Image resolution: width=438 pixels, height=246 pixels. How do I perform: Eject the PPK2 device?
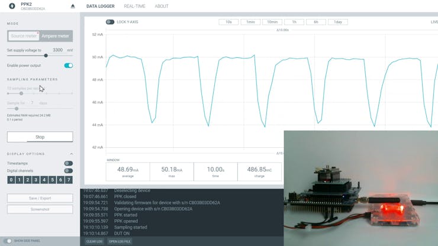point(73,6)
